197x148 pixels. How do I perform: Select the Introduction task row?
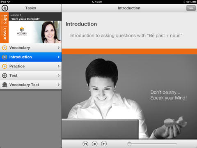click(x=31, y=57)
